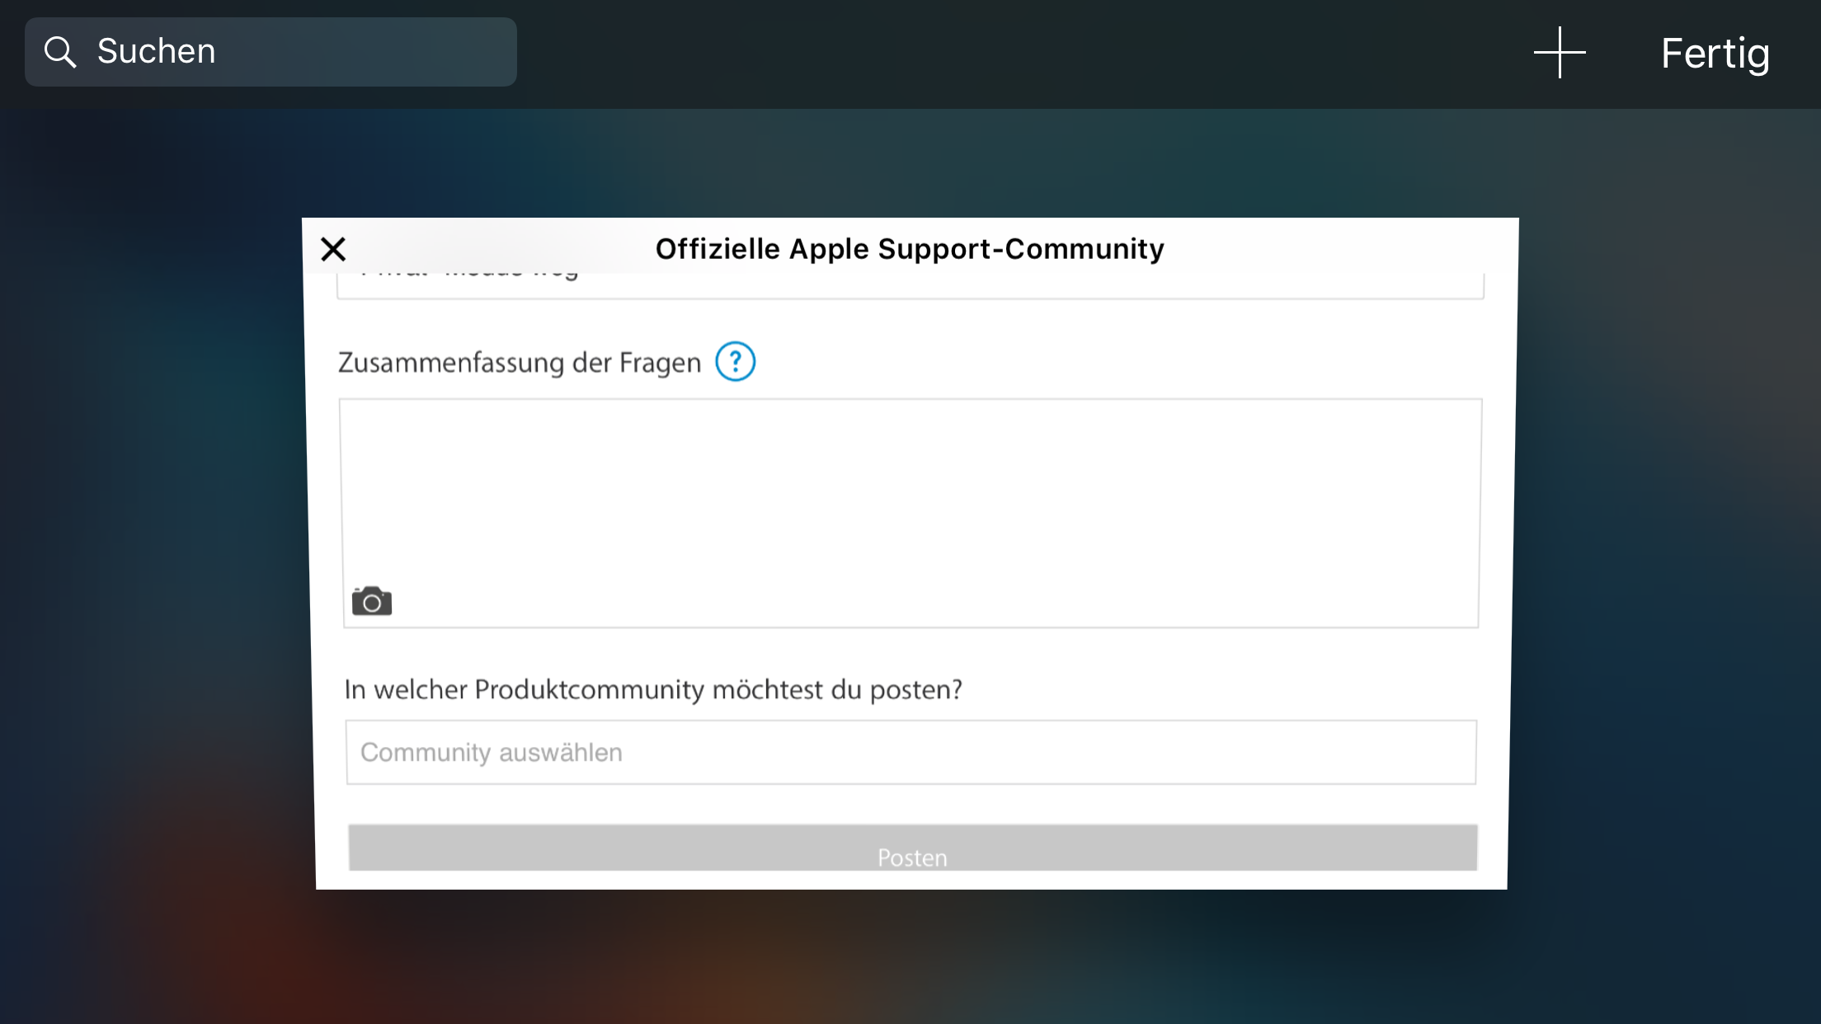Click the Zusammenfassung der Fragen label
1821x1024 pixels.
tap(520, 363)
